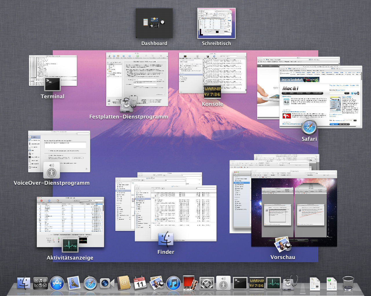This screenshot has width=371, height=296.
Task: Open iCal calendar in the dock
Action: click(x=140, y=284)
